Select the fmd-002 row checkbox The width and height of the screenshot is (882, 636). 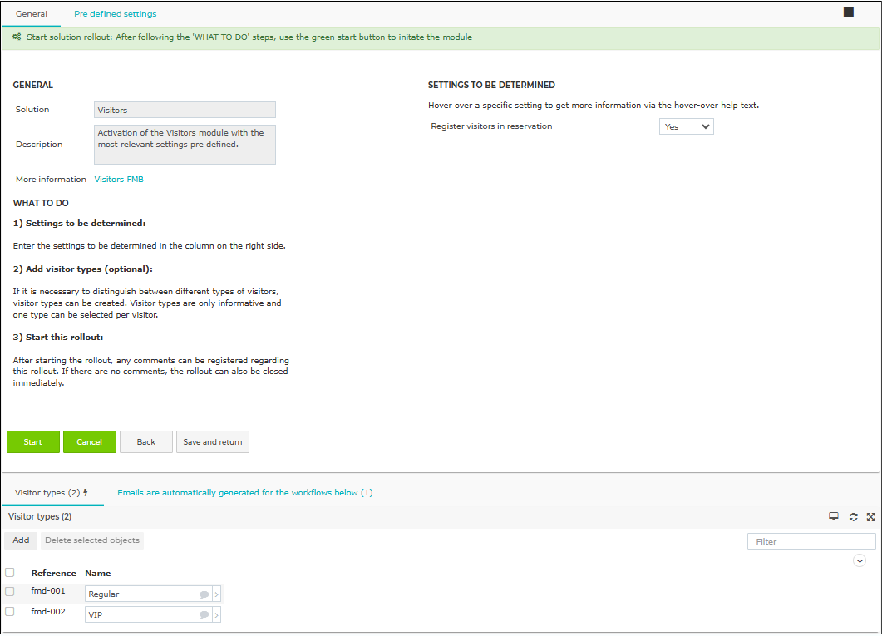click(x=10, y=611)
